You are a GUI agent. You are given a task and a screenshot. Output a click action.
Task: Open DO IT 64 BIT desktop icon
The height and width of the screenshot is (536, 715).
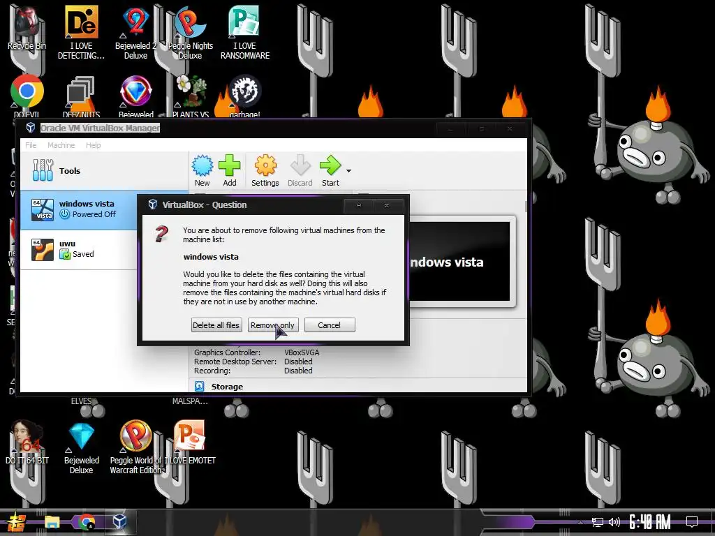coord(27,442)
